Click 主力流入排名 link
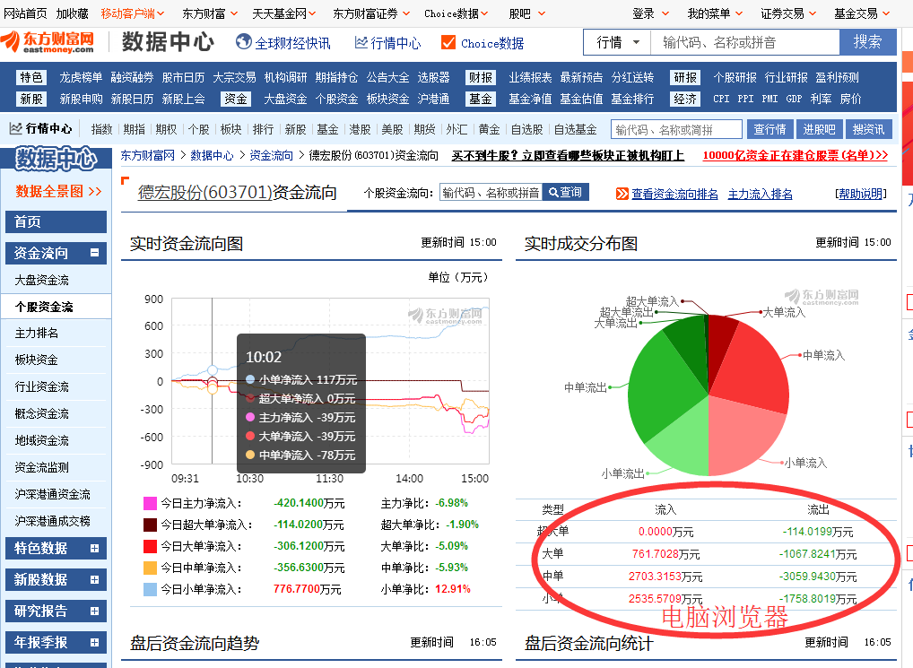Viewport: 913px width, 668px height. click(x=760, y=194)
